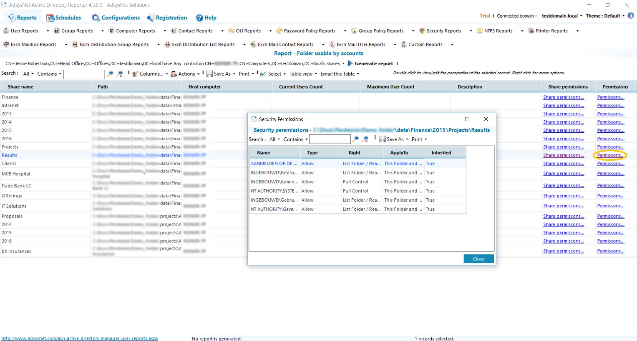Sort the dialog by the Right column header
637x341 pixels.
pos(362,153)
